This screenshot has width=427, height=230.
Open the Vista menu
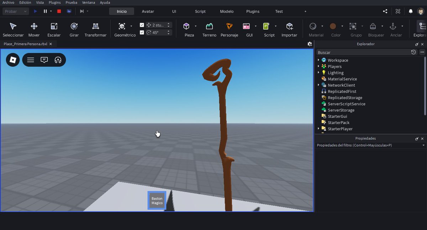[x=40, y=2]
